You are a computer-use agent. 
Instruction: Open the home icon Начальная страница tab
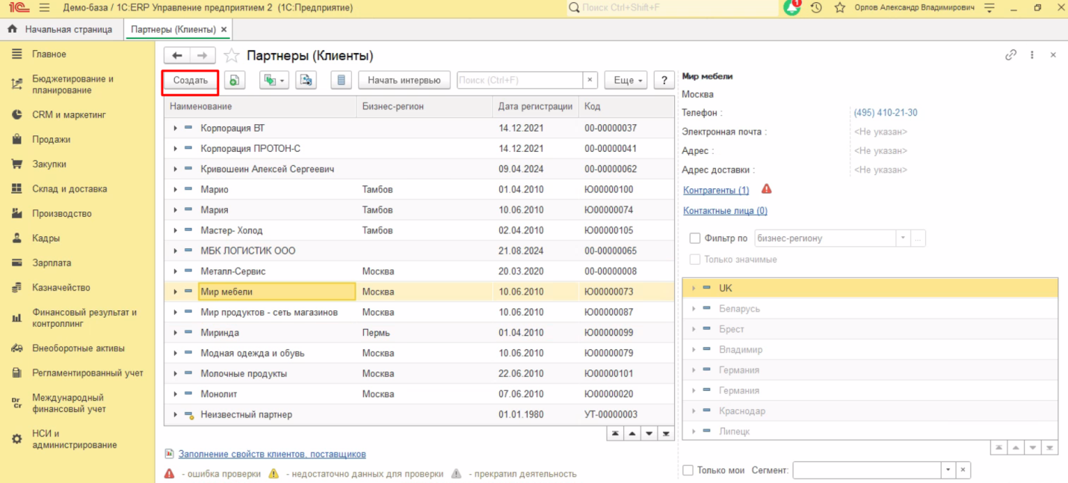tap(60, 29)
